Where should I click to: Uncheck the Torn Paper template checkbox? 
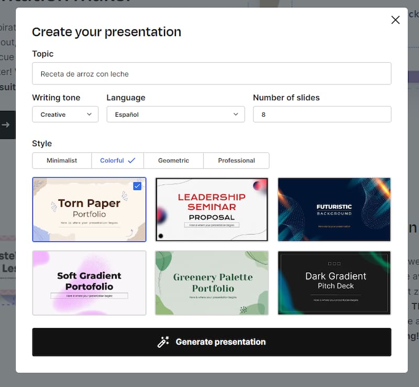[x=137, y=186]
